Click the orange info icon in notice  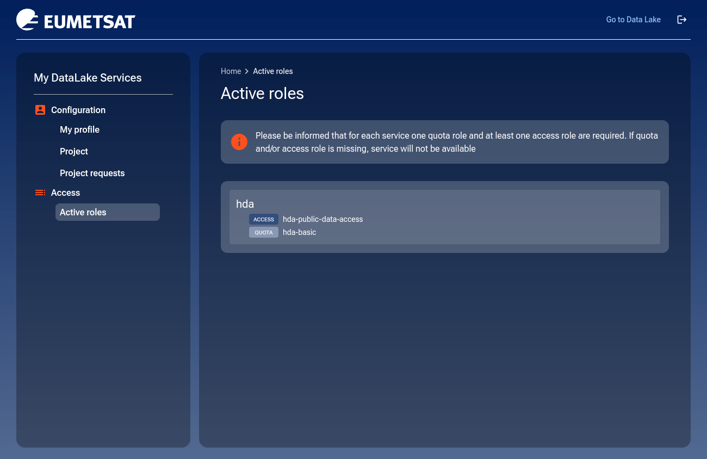tap(239, 142)
